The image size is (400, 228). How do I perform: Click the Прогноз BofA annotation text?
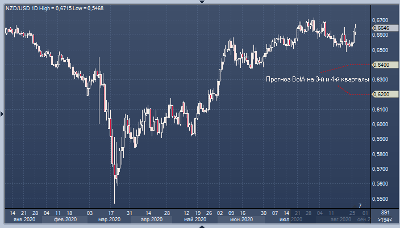(317, 80)
